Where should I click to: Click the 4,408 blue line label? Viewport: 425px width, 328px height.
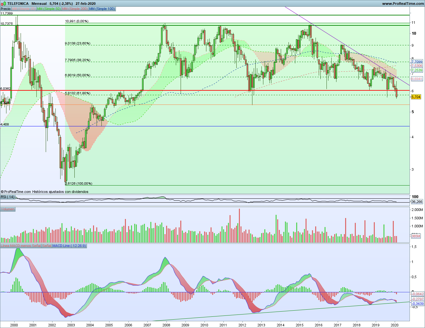pyautogui.click(x=5, y=124)
